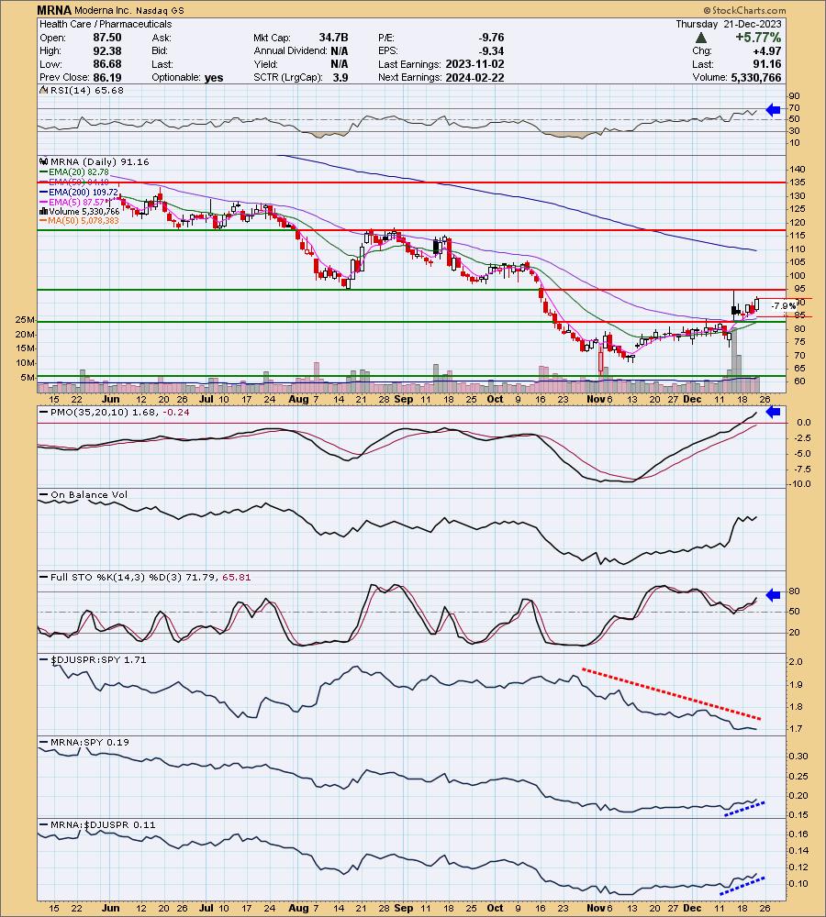Click the MRNA (Daily) 91.16 legend
The height and width of the screenshot is (917, 826).
click(99, 162)
